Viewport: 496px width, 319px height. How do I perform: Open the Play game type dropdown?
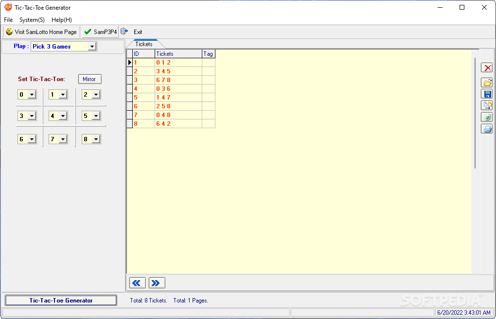coord(92,47)
